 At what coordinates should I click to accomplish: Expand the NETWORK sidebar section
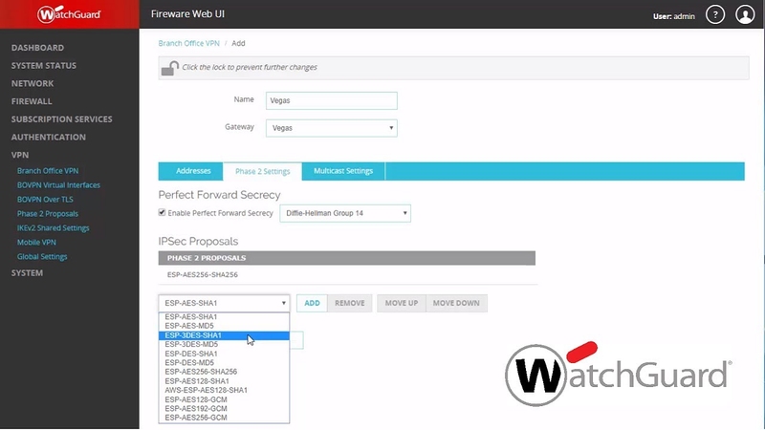[33, 83]
